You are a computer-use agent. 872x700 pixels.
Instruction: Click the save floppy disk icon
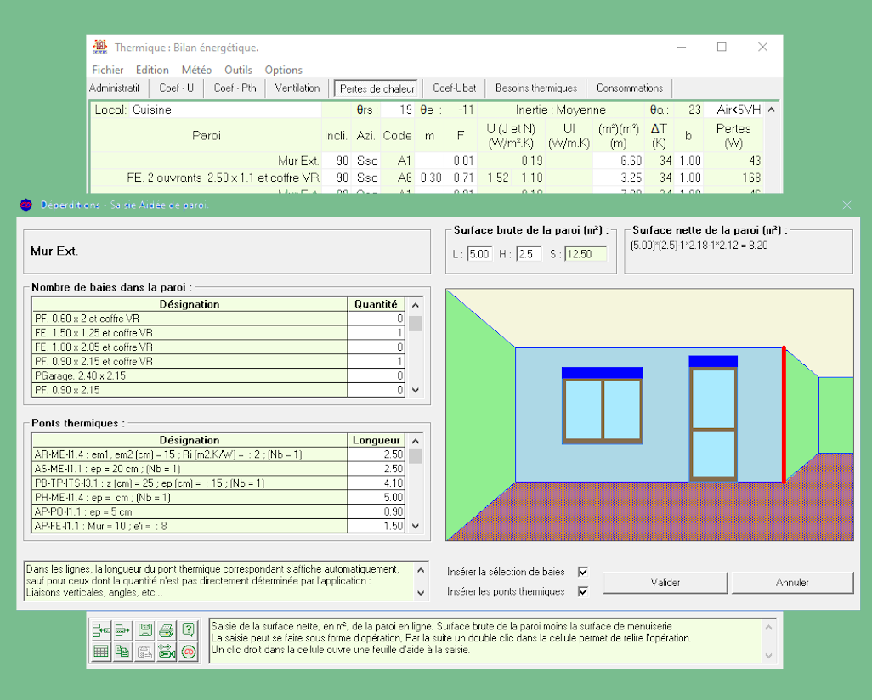click(x=145, y=629)
